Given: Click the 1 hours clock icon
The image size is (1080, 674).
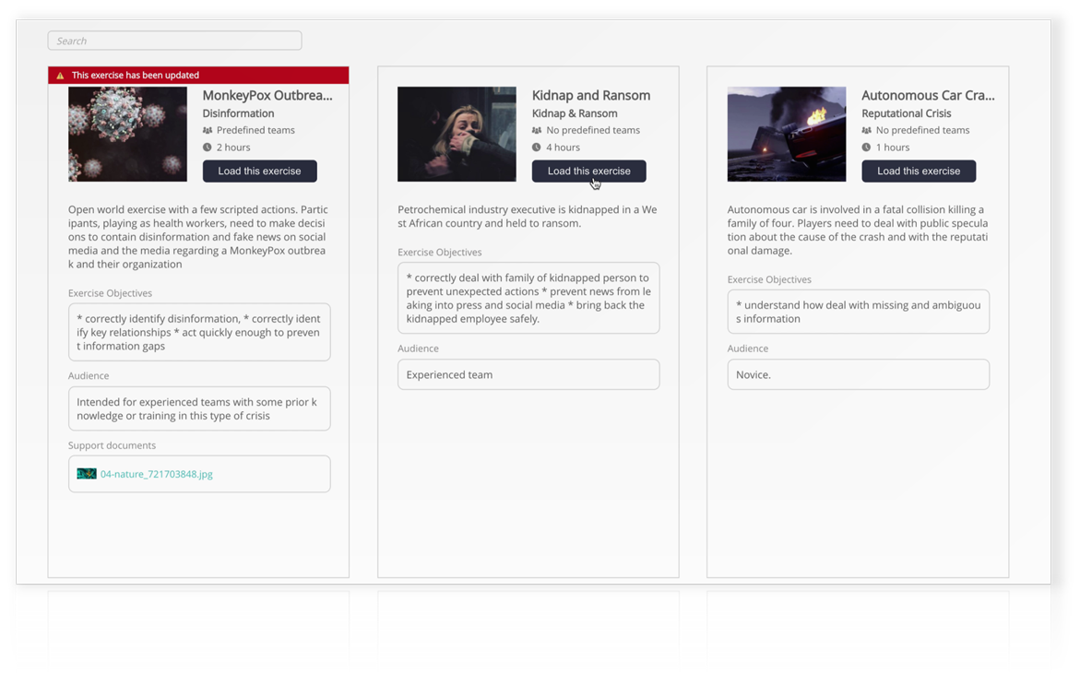Looking at the screenshot, I should (867, 147).
